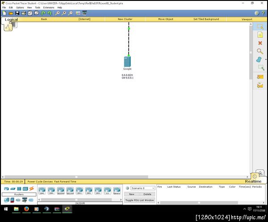This screenshot has width=268, height=222.
Task: Click New Cluster button
Action: pos(125,19)
